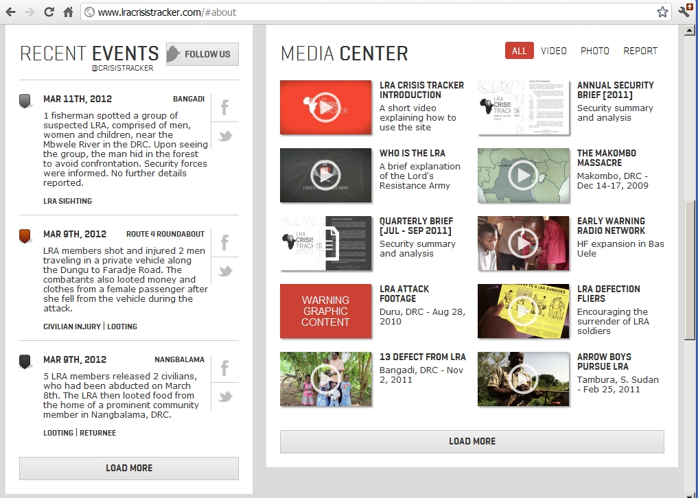Click the gray shield marker for Bangadi
The height and width of the screenshot is (498, 698).
tap(25, 101)
